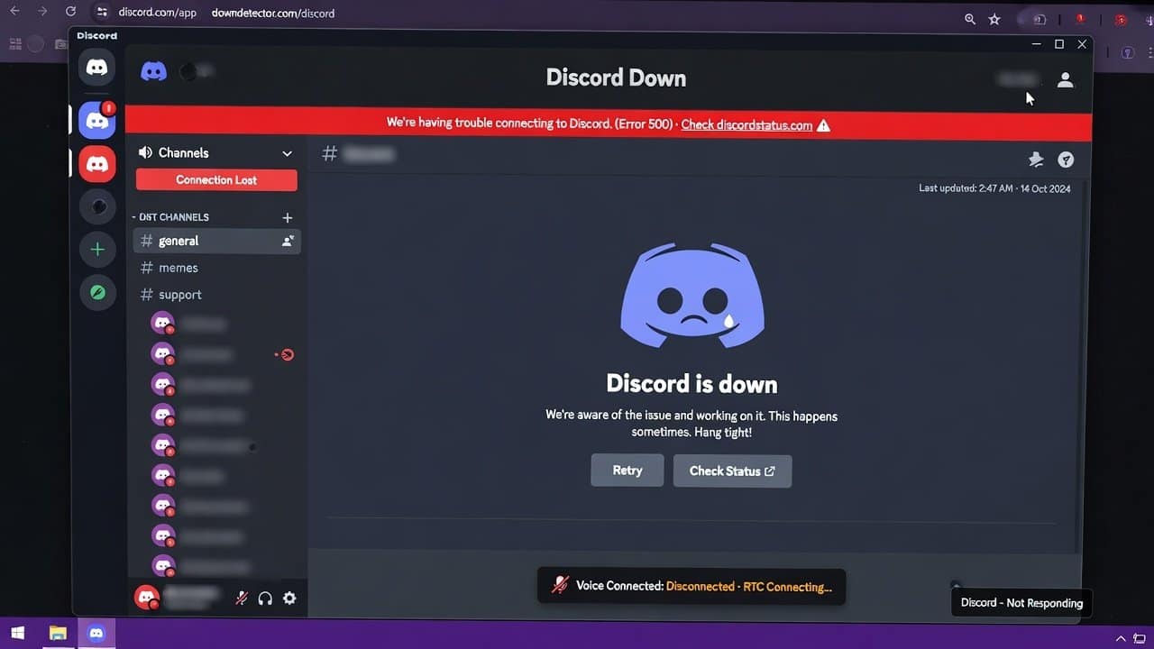Click the 'Discord Down' header title
1154x649 pixels.
pos(616,78)
